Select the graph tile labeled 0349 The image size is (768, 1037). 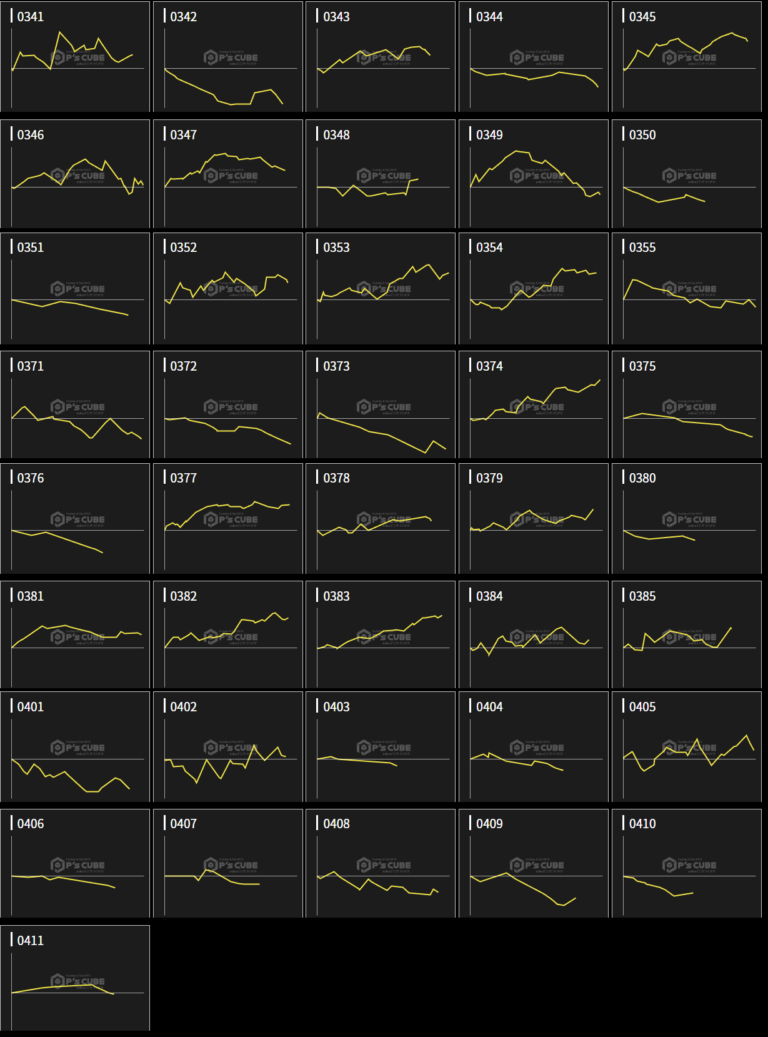point(534,174)
